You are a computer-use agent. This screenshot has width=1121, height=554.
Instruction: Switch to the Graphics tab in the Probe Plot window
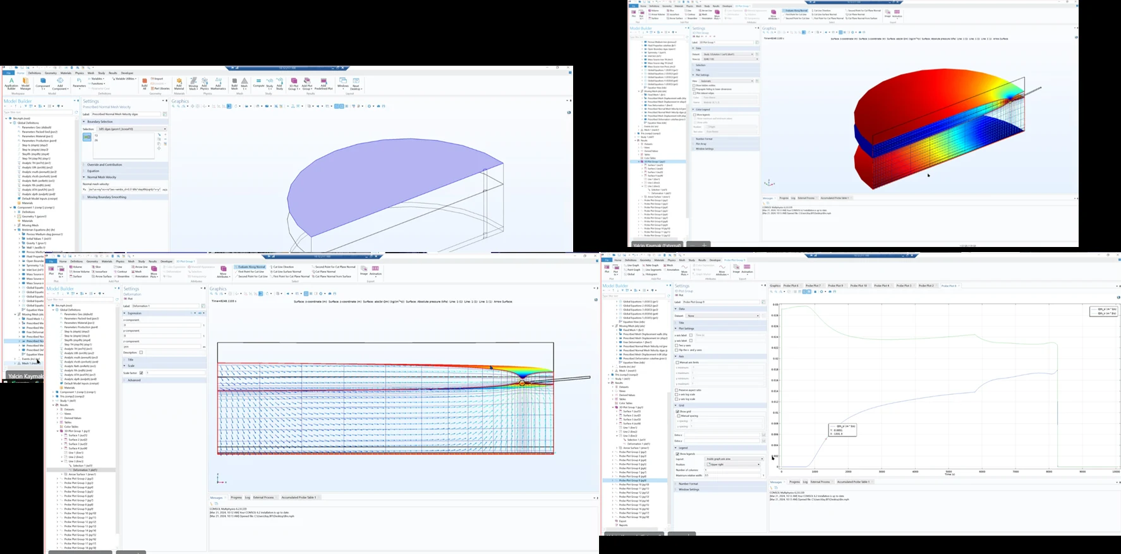tap(775, 286)
